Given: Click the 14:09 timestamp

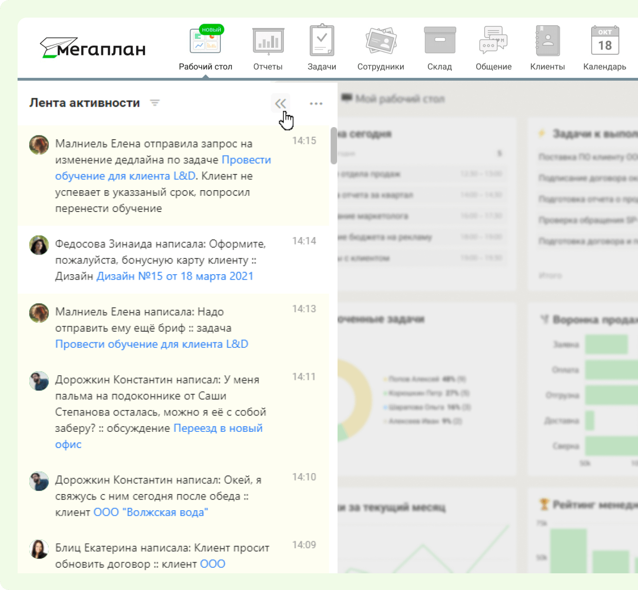Looking at the screenshot, I should tap(304, 545).
